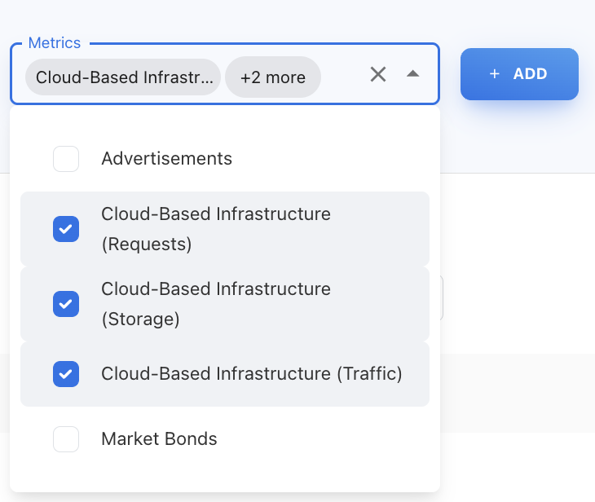The height and width of the screenshot is (502, 595).
Task: Enable the Advertisements checkbox
Action: (66, 159)
